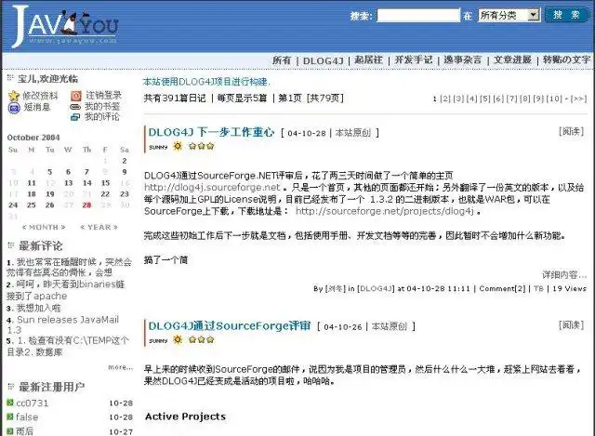
Task: Click the 详细内容... read more link
Action: pyautogui.click(x=564, y=275)
